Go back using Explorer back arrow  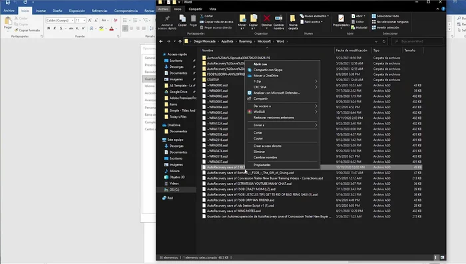tap(161, 41)
